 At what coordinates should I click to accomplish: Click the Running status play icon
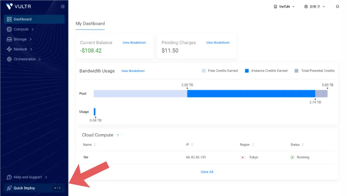coord(292,157)
